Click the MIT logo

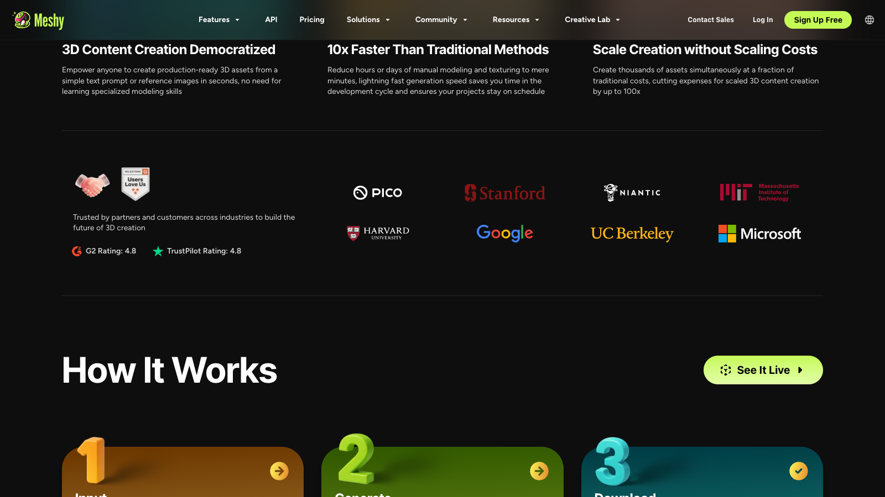point(759,192)
